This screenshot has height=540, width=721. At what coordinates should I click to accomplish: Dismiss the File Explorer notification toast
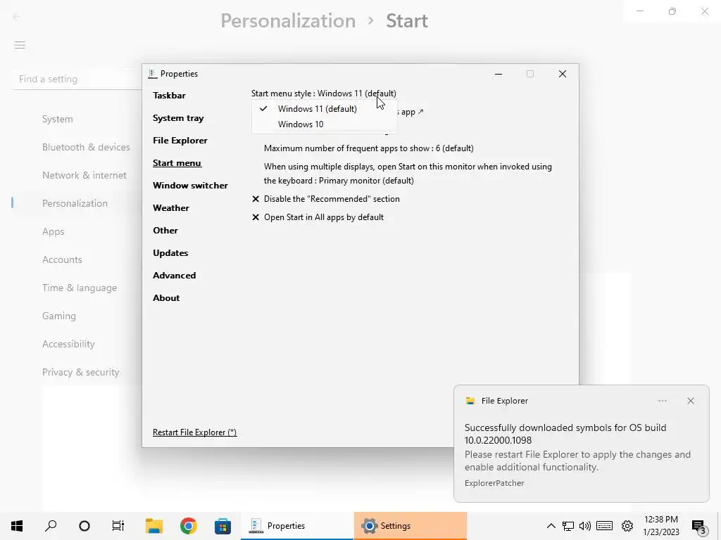tap(691, 401)
